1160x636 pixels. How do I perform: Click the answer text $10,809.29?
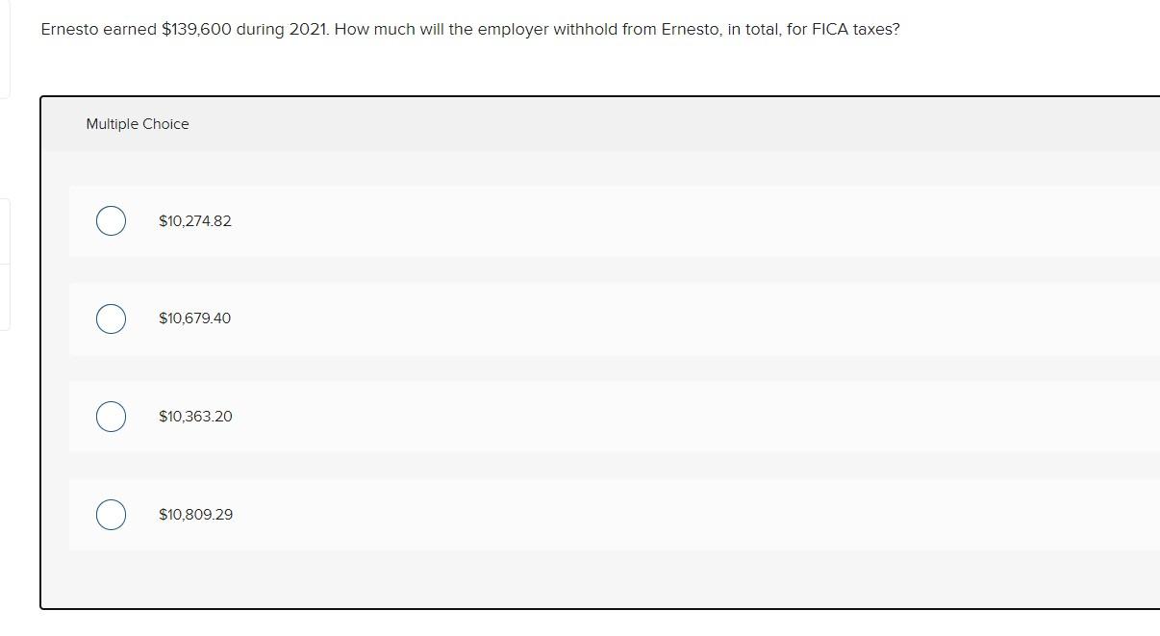coord(195,514)
